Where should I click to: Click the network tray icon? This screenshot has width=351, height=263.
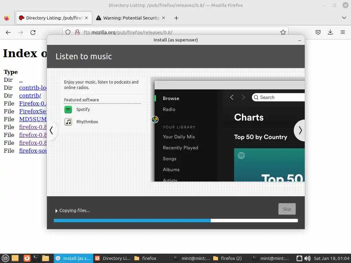click(299, 258)
